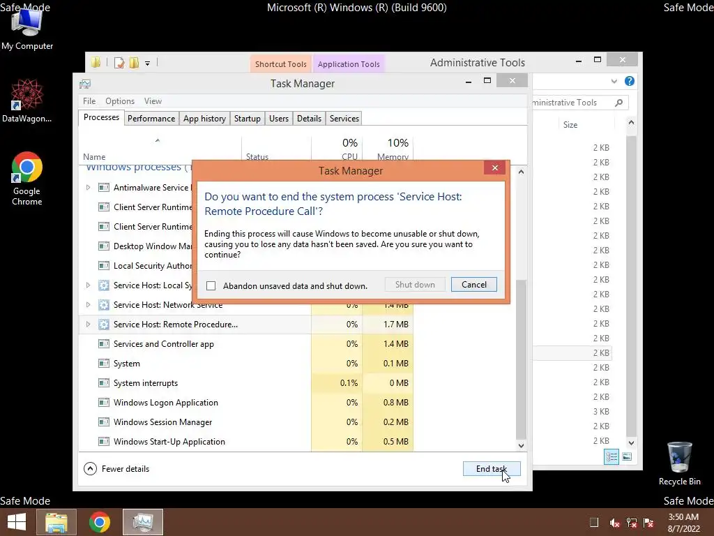The width and height of the screenshot is (714, 536).
Task: Switch to large icons view in Administrative Tools
Action: click(x=627, y=456)
